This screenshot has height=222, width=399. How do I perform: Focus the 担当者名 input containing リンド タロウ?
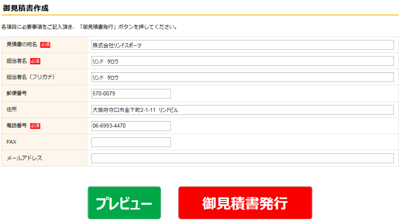click(x=242, y=61)
